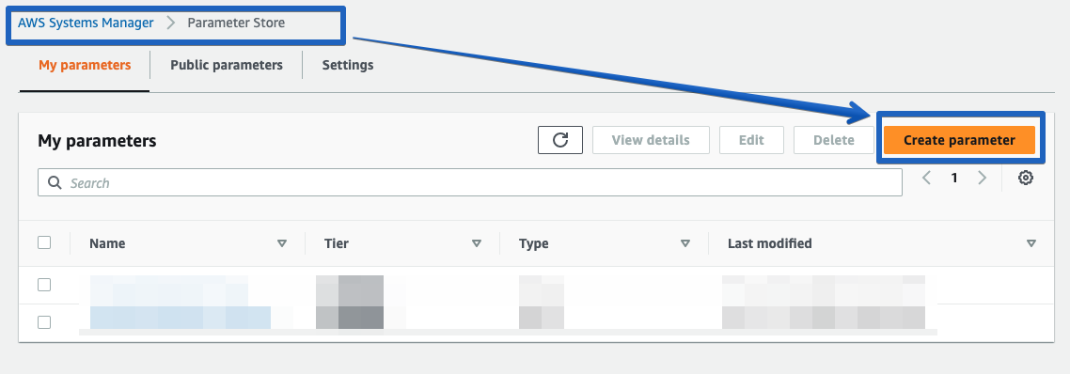Image resolution: width=1070 pixels, height=374 pixels.
Task: Sort by Name column arrow
Action: [282, 243]
